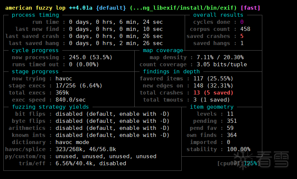
Task: Click the total crashes value '13 (5 saved)'
Action: click(x=213, y=93)
